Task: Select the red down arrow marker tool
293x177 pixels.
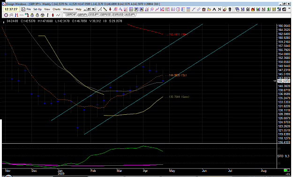Action: (110, 9)
